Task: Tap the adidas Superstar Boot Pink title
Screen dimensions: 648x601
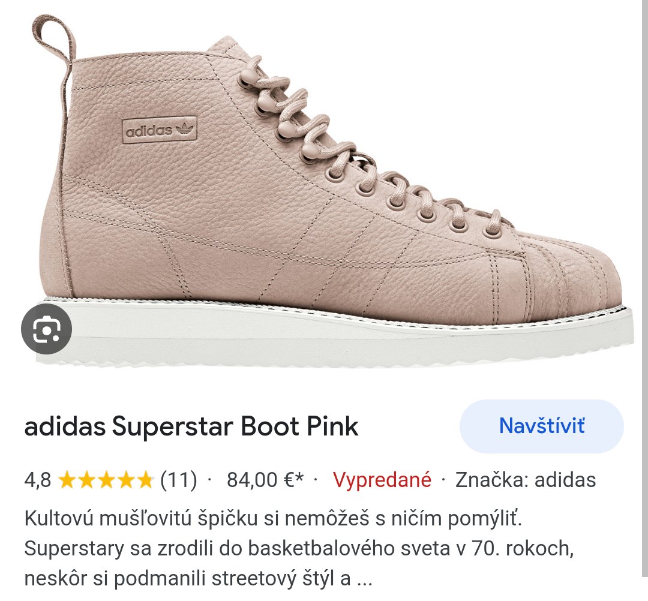Action: tap(191, 427)
